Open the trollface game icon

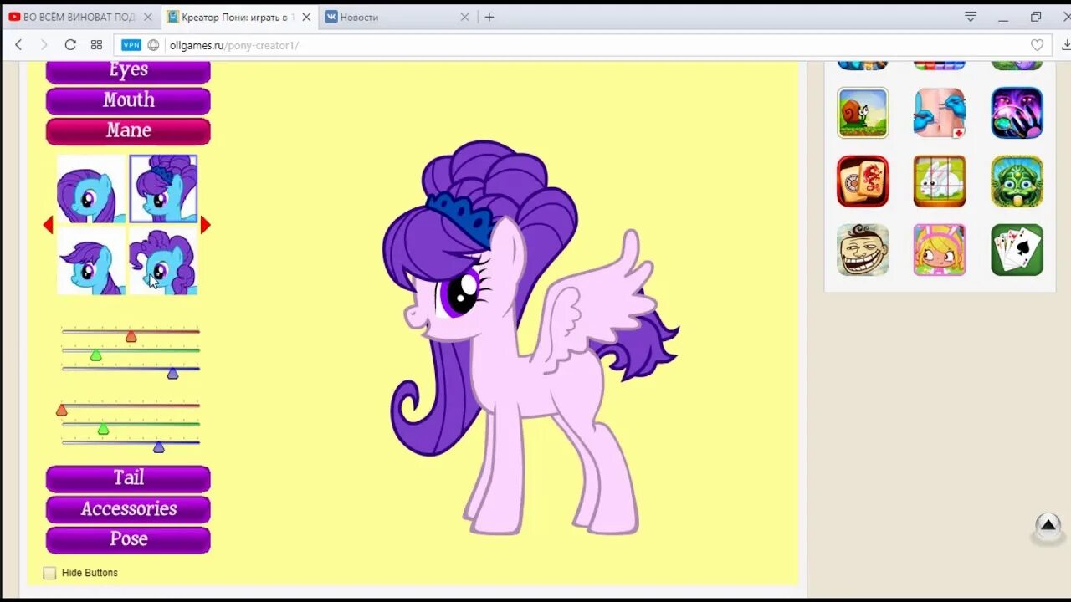point(863,250)
